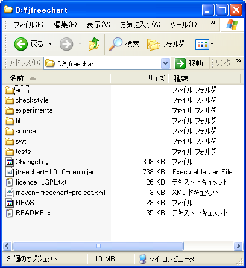Select the swt folder icon
The height and width of the screenshot is (268, 246).
[x=10, y=141]
